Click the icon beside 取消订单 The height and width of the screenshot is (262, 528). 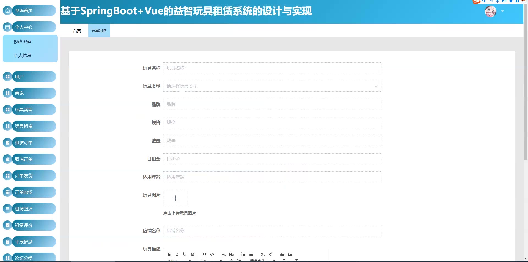coord(7,159)
